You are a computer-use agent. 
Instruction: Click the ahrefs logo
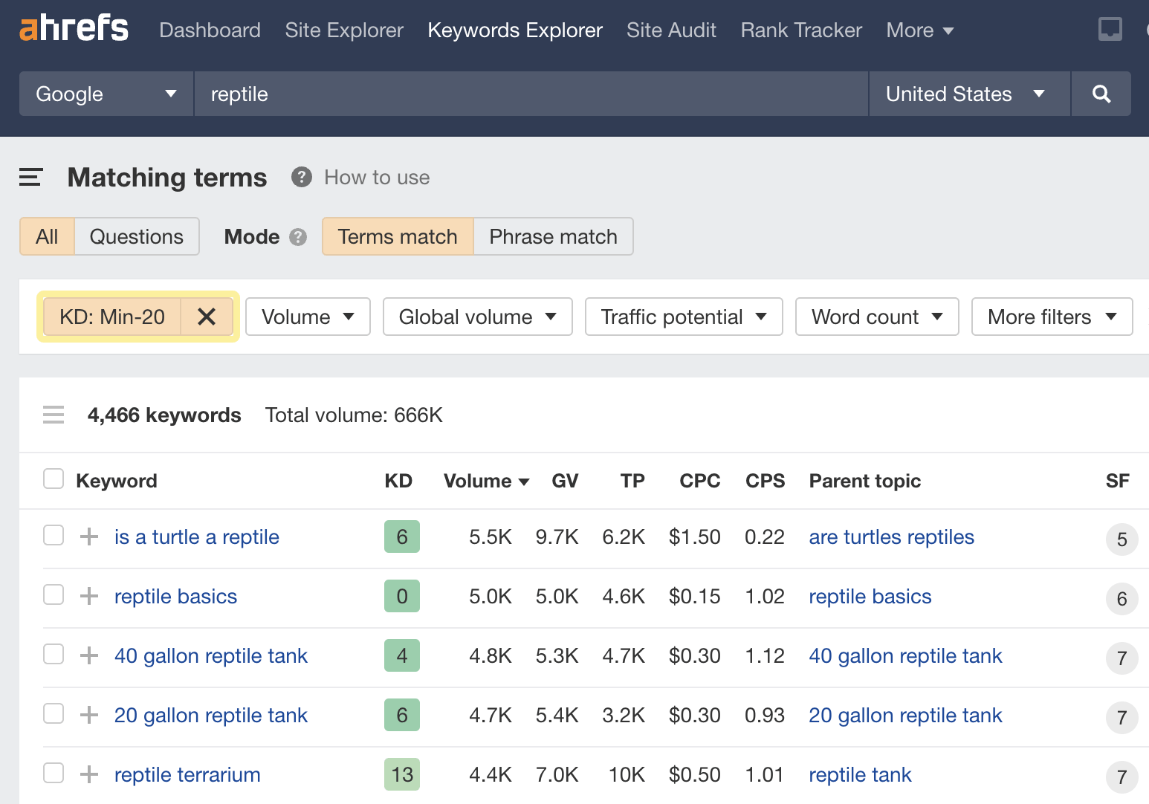click(74, 28)
